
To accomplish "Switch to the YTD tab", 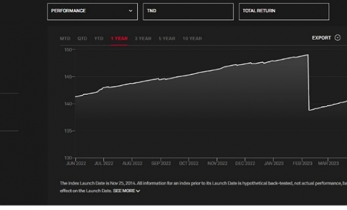I will coord(99,39).
